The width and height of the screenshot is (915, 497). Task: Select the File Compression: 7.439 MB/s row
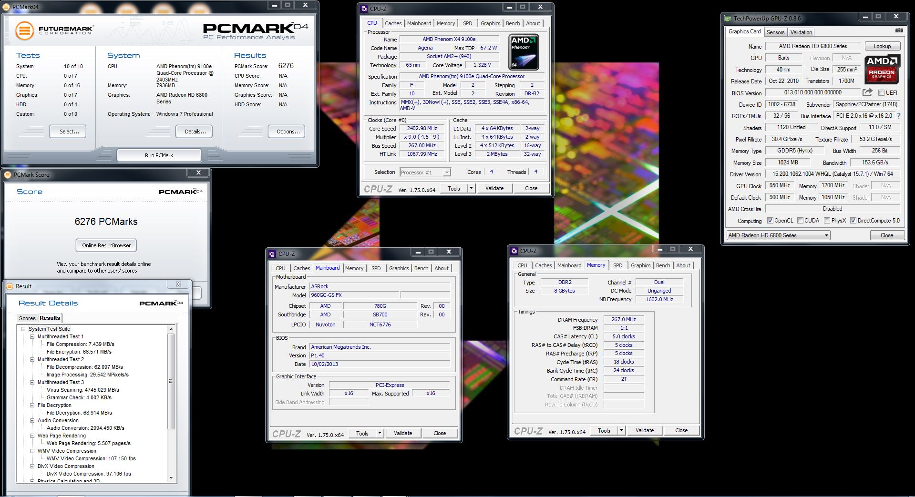coord(80,344)
